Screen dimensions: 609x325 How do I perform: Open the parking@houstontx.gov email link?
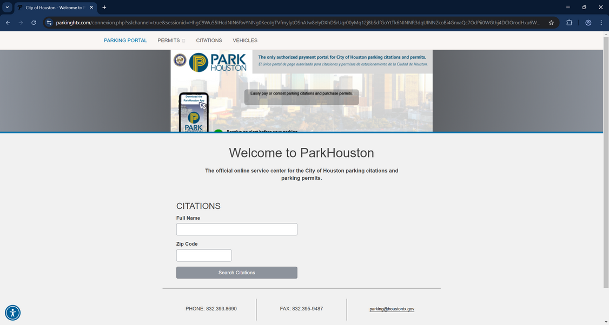click(392, 308)
